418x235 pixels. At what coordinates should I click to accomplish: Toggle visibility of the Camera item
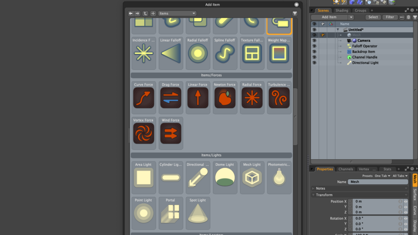coord(314,40)
